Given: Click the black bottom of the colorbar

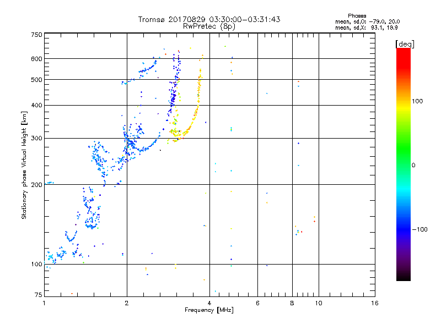Looking at the screenshot, I should pos(404,277).
